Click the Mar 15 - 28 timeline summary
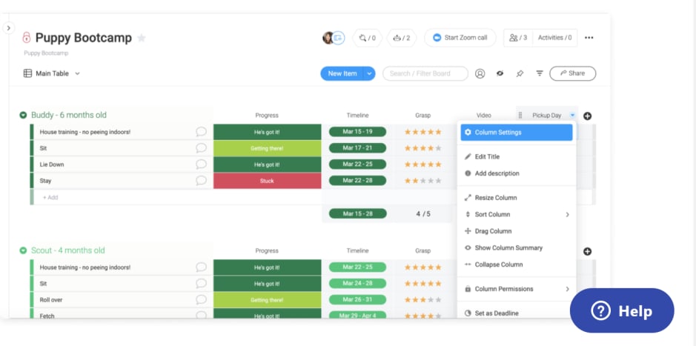Screen dimensions: 696x346 click(x=357, y=214)
